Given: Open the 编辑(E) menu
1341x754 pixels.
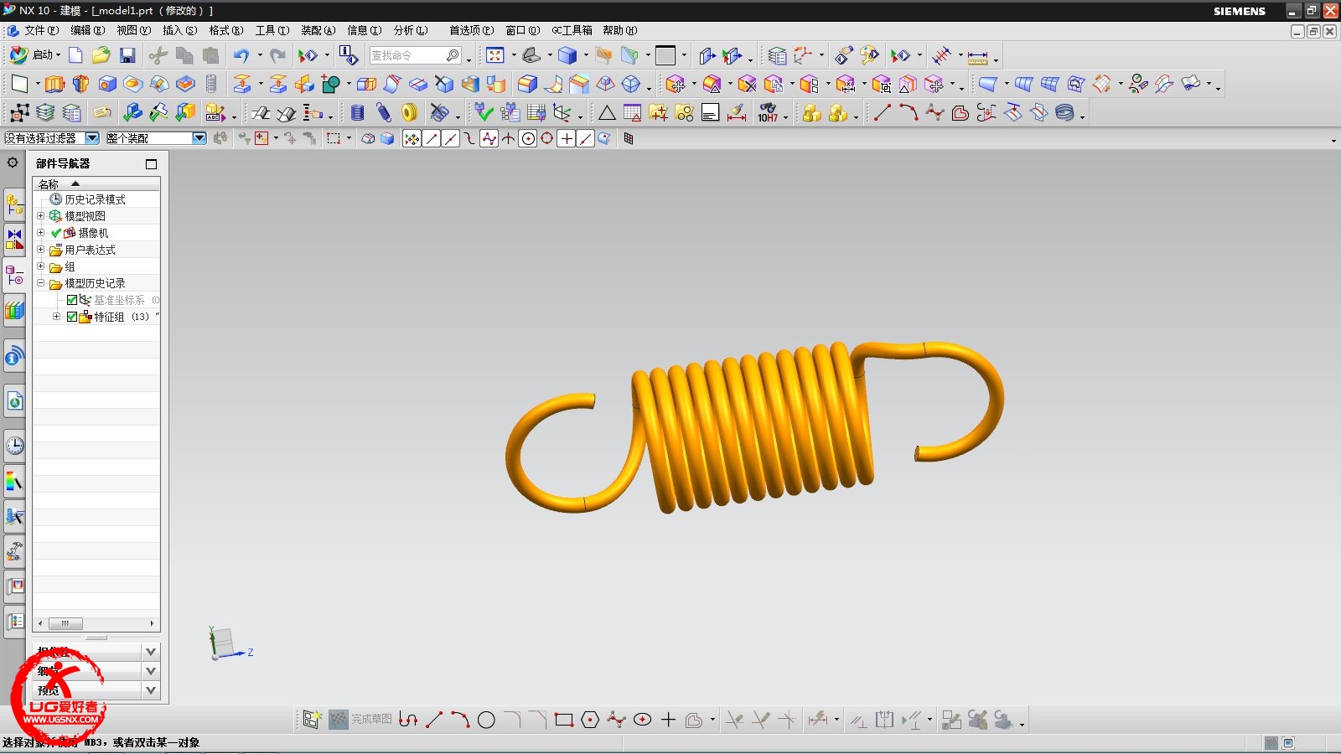Looking at the screenshot, I should (87, 30).
